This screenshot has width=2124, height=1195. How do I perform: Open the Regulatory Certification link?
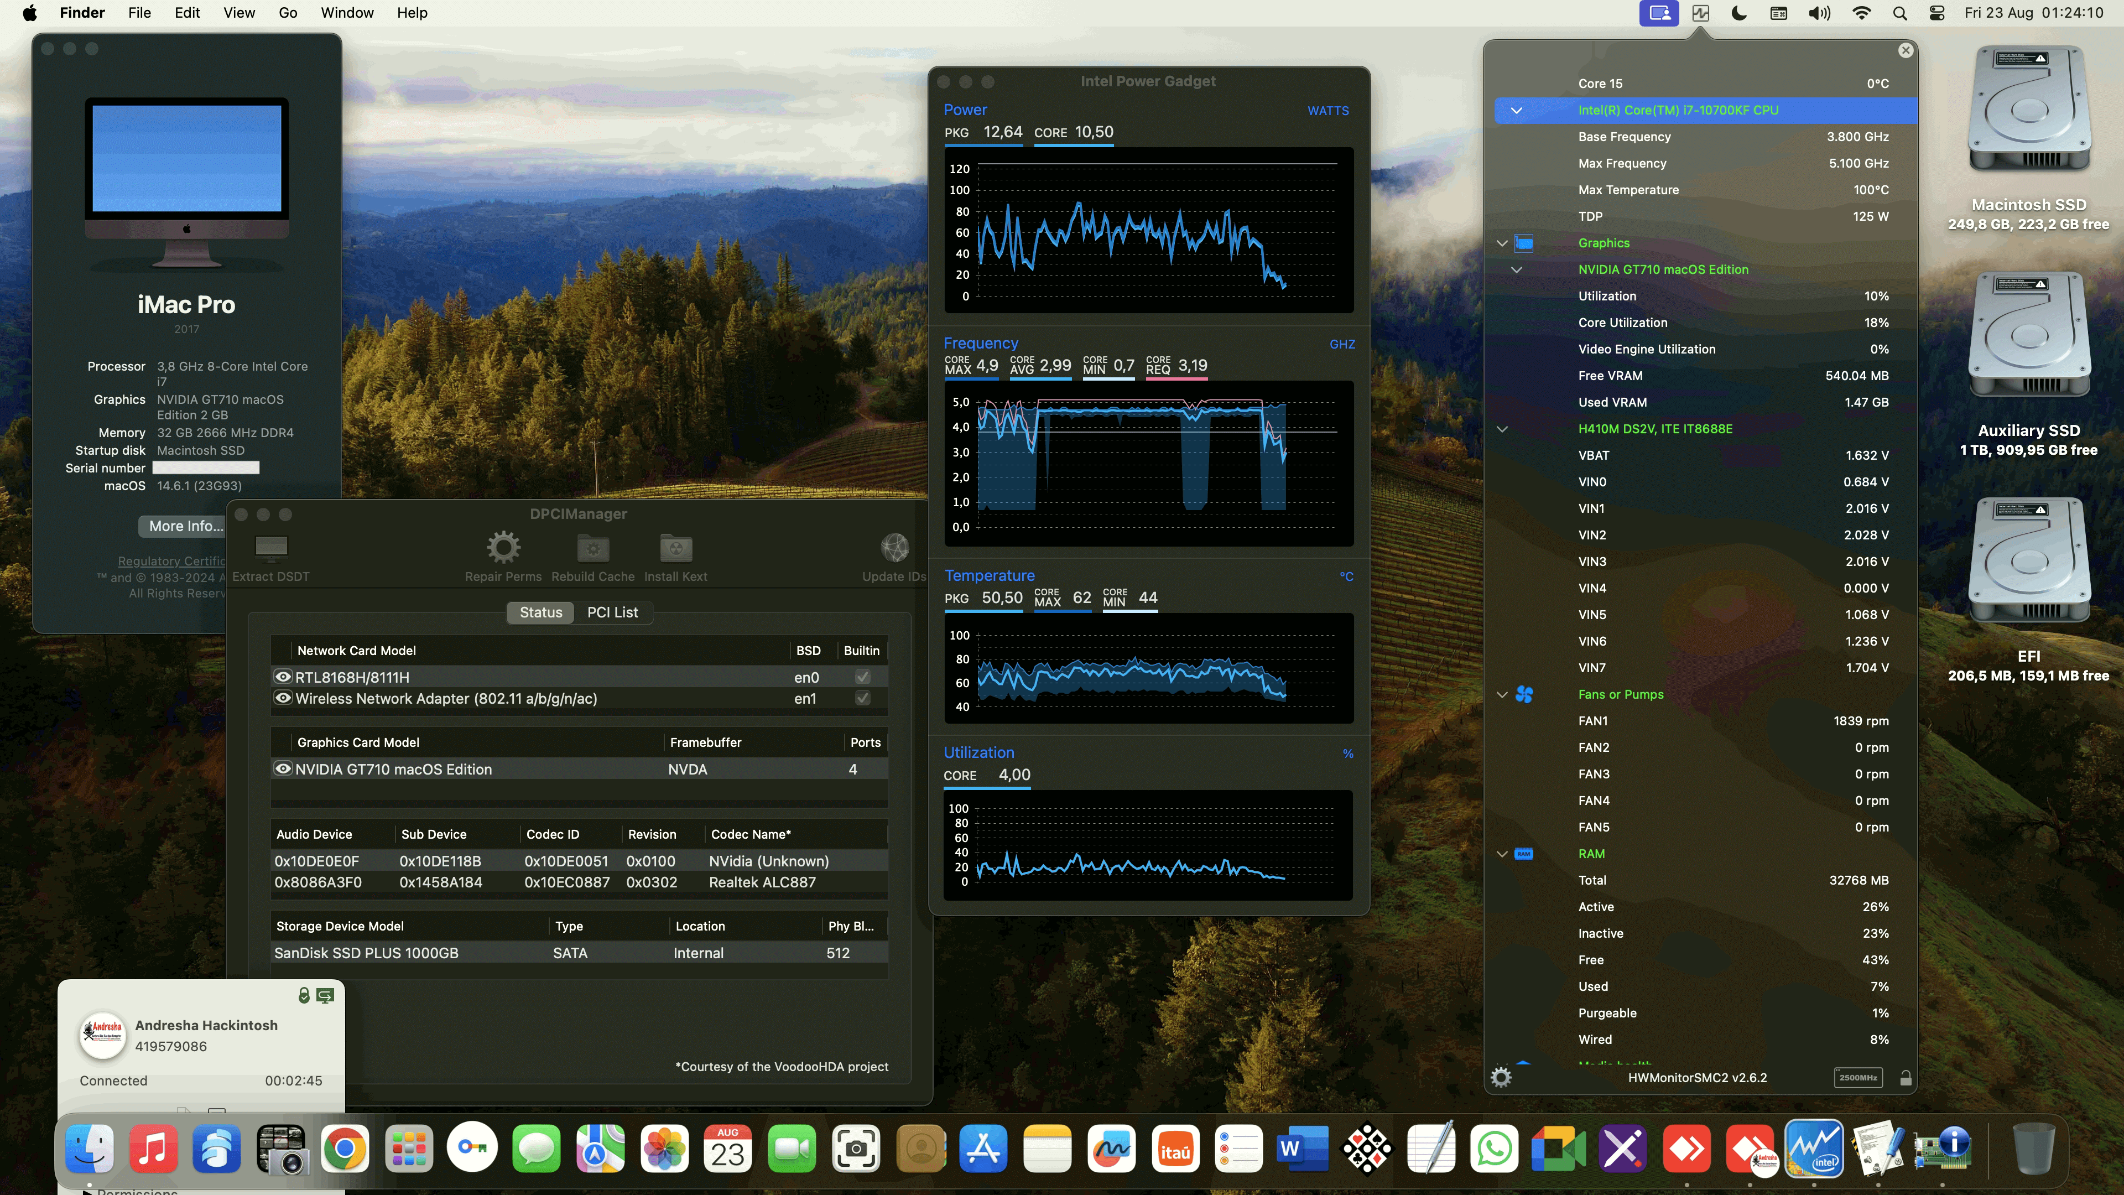(x=171, y=561)
